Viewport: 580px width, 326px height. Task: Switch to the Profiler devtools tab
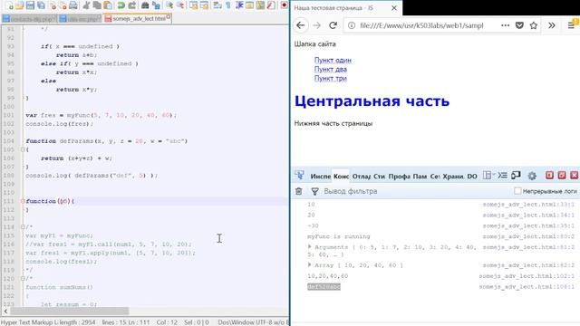[x=399, y=177]
